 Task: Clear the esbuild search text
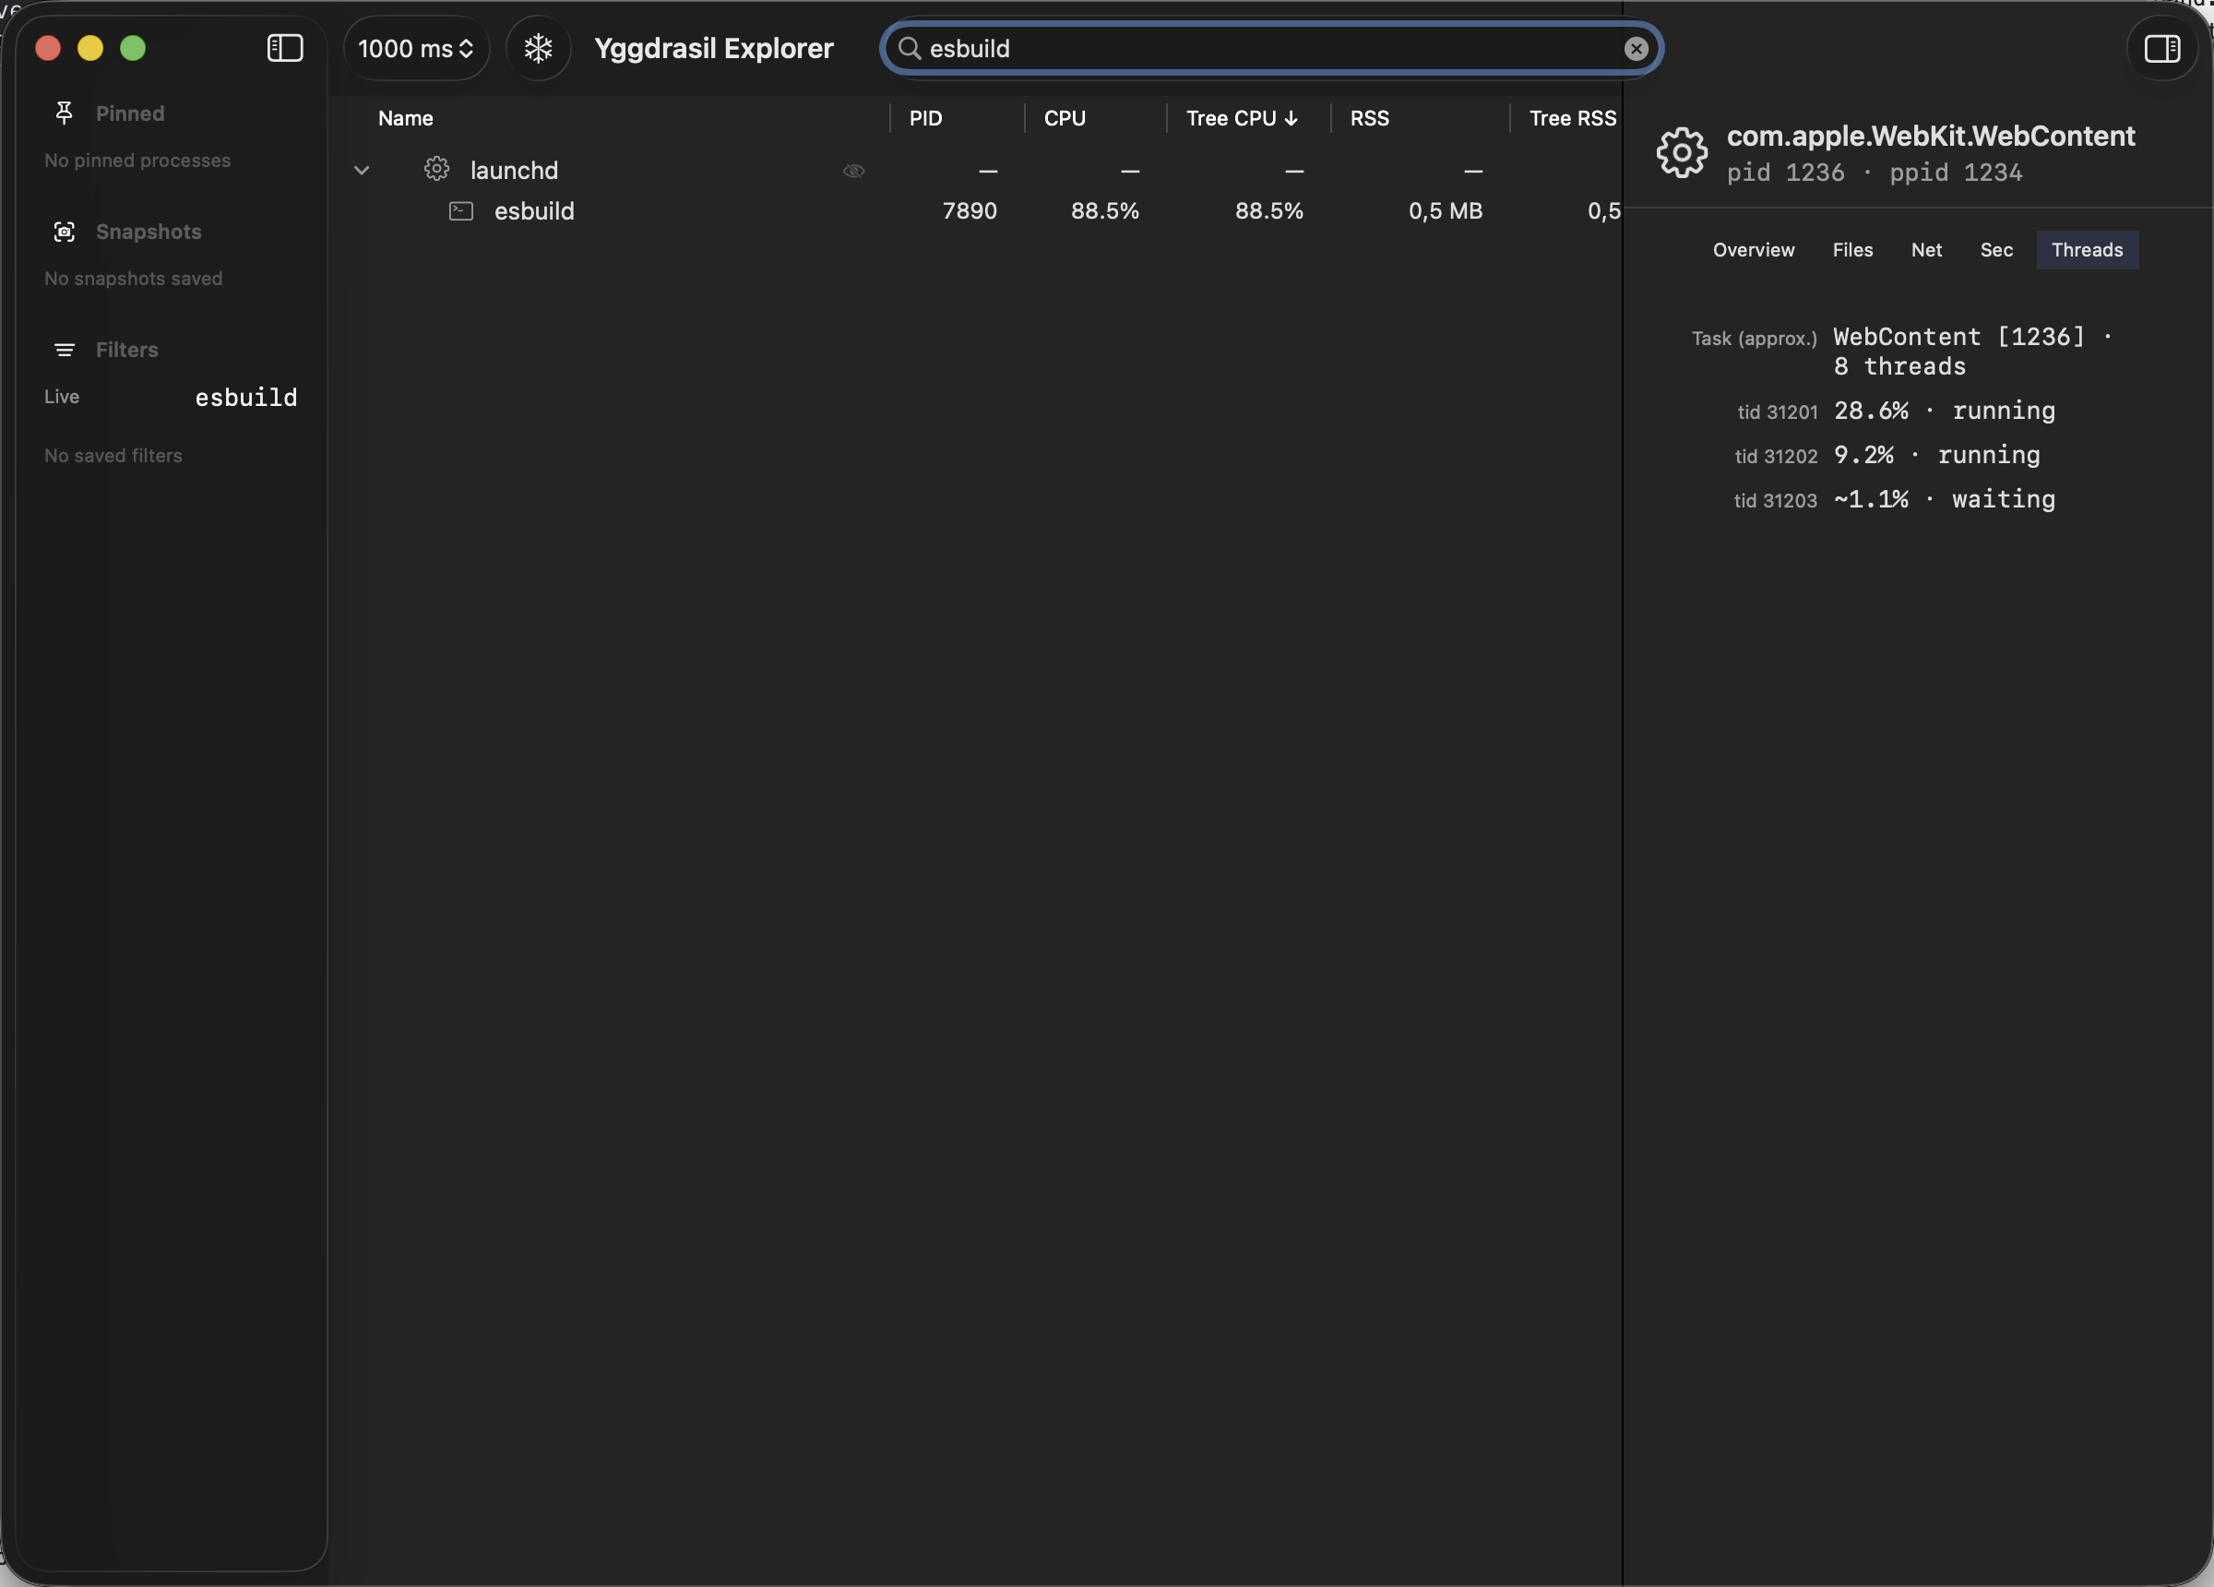click(x=1637, y=49)
